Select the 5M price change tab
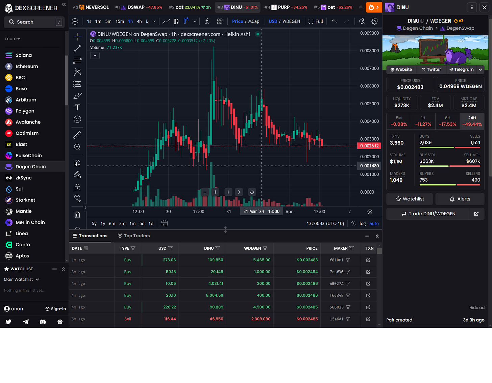 pyautogui.click(x=399, y=121)
